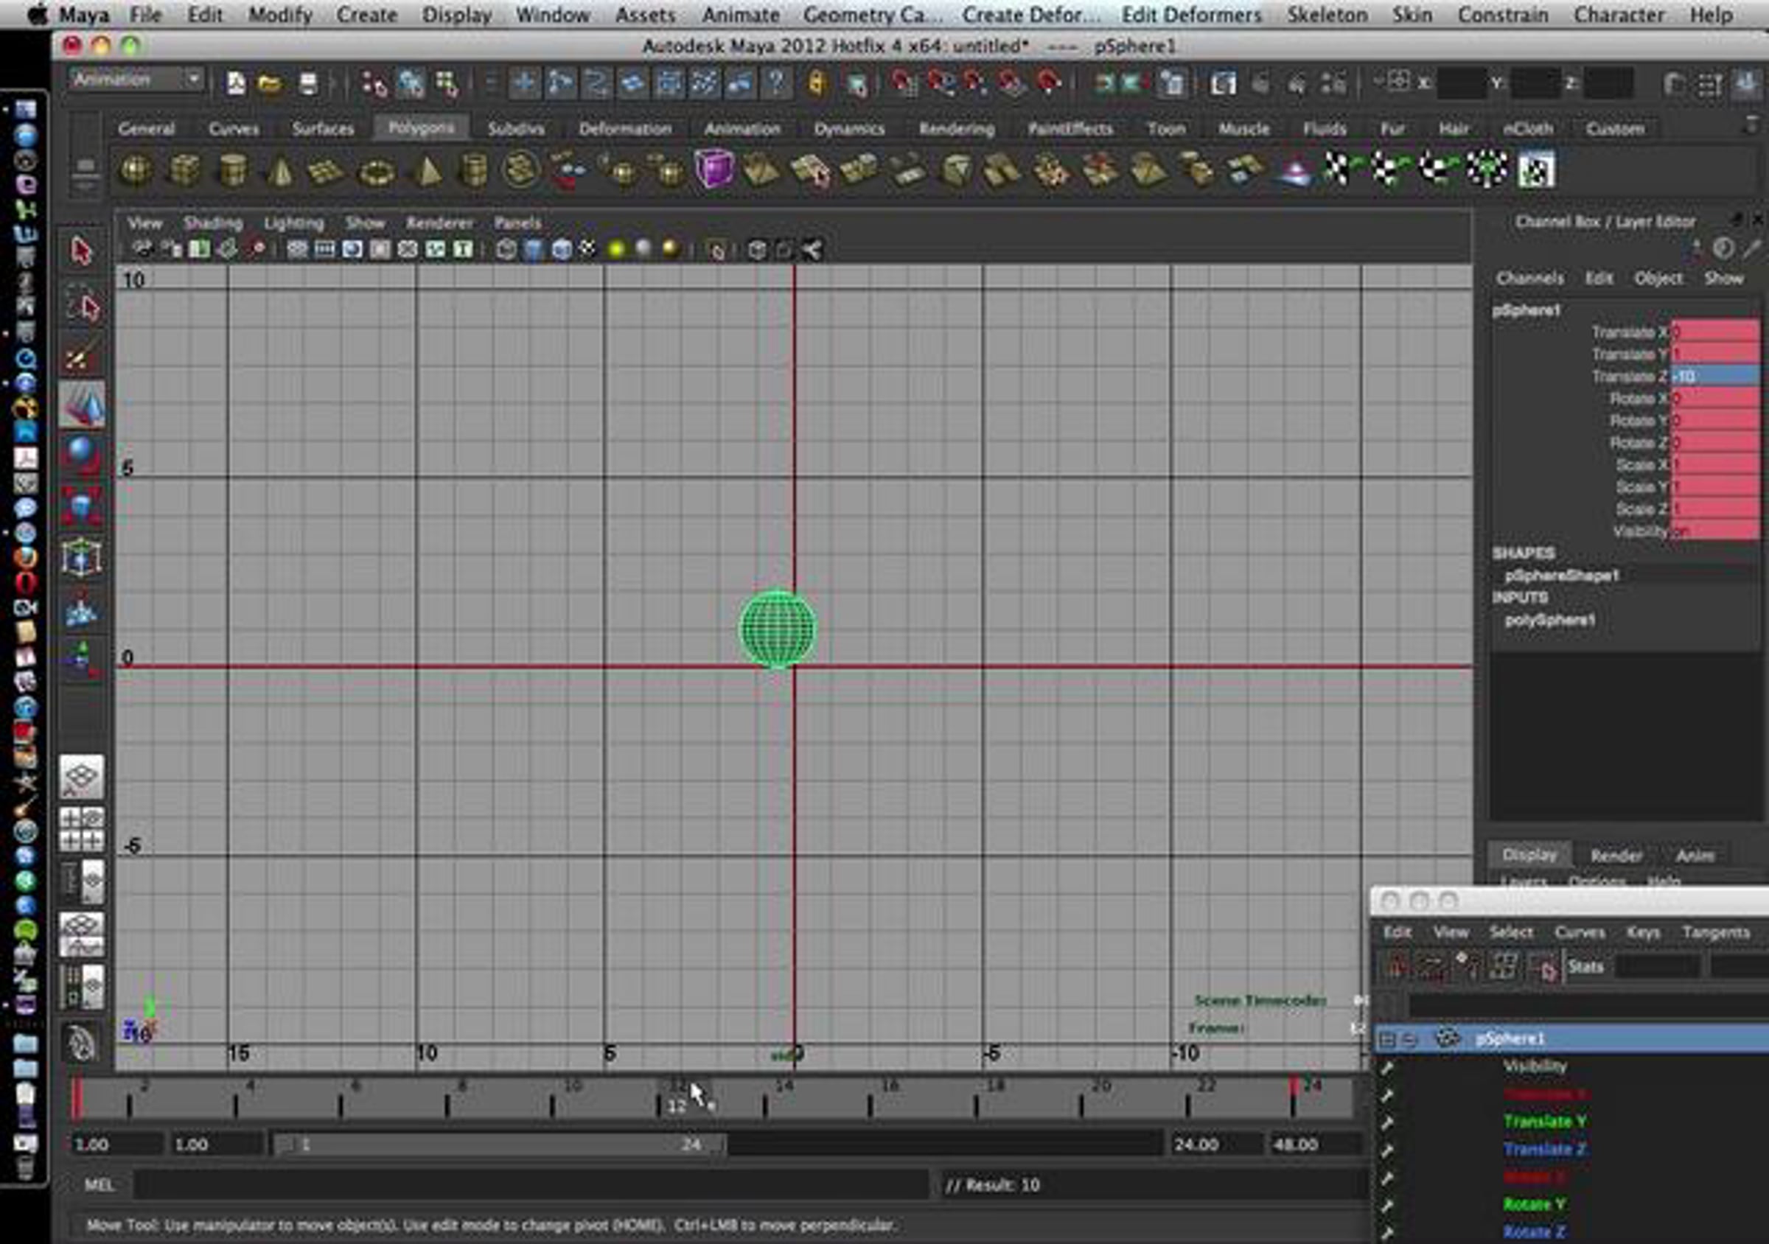1769x1244 pixels.
Task: Select polySphere1 under INPUTS in Channel Box
Action: pyautogui.click(x=1549, y=621)
